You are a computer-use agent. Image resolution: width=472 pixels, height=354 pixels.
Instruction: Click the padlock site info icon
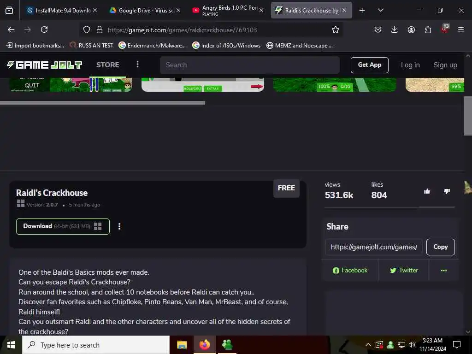point(100,29)
